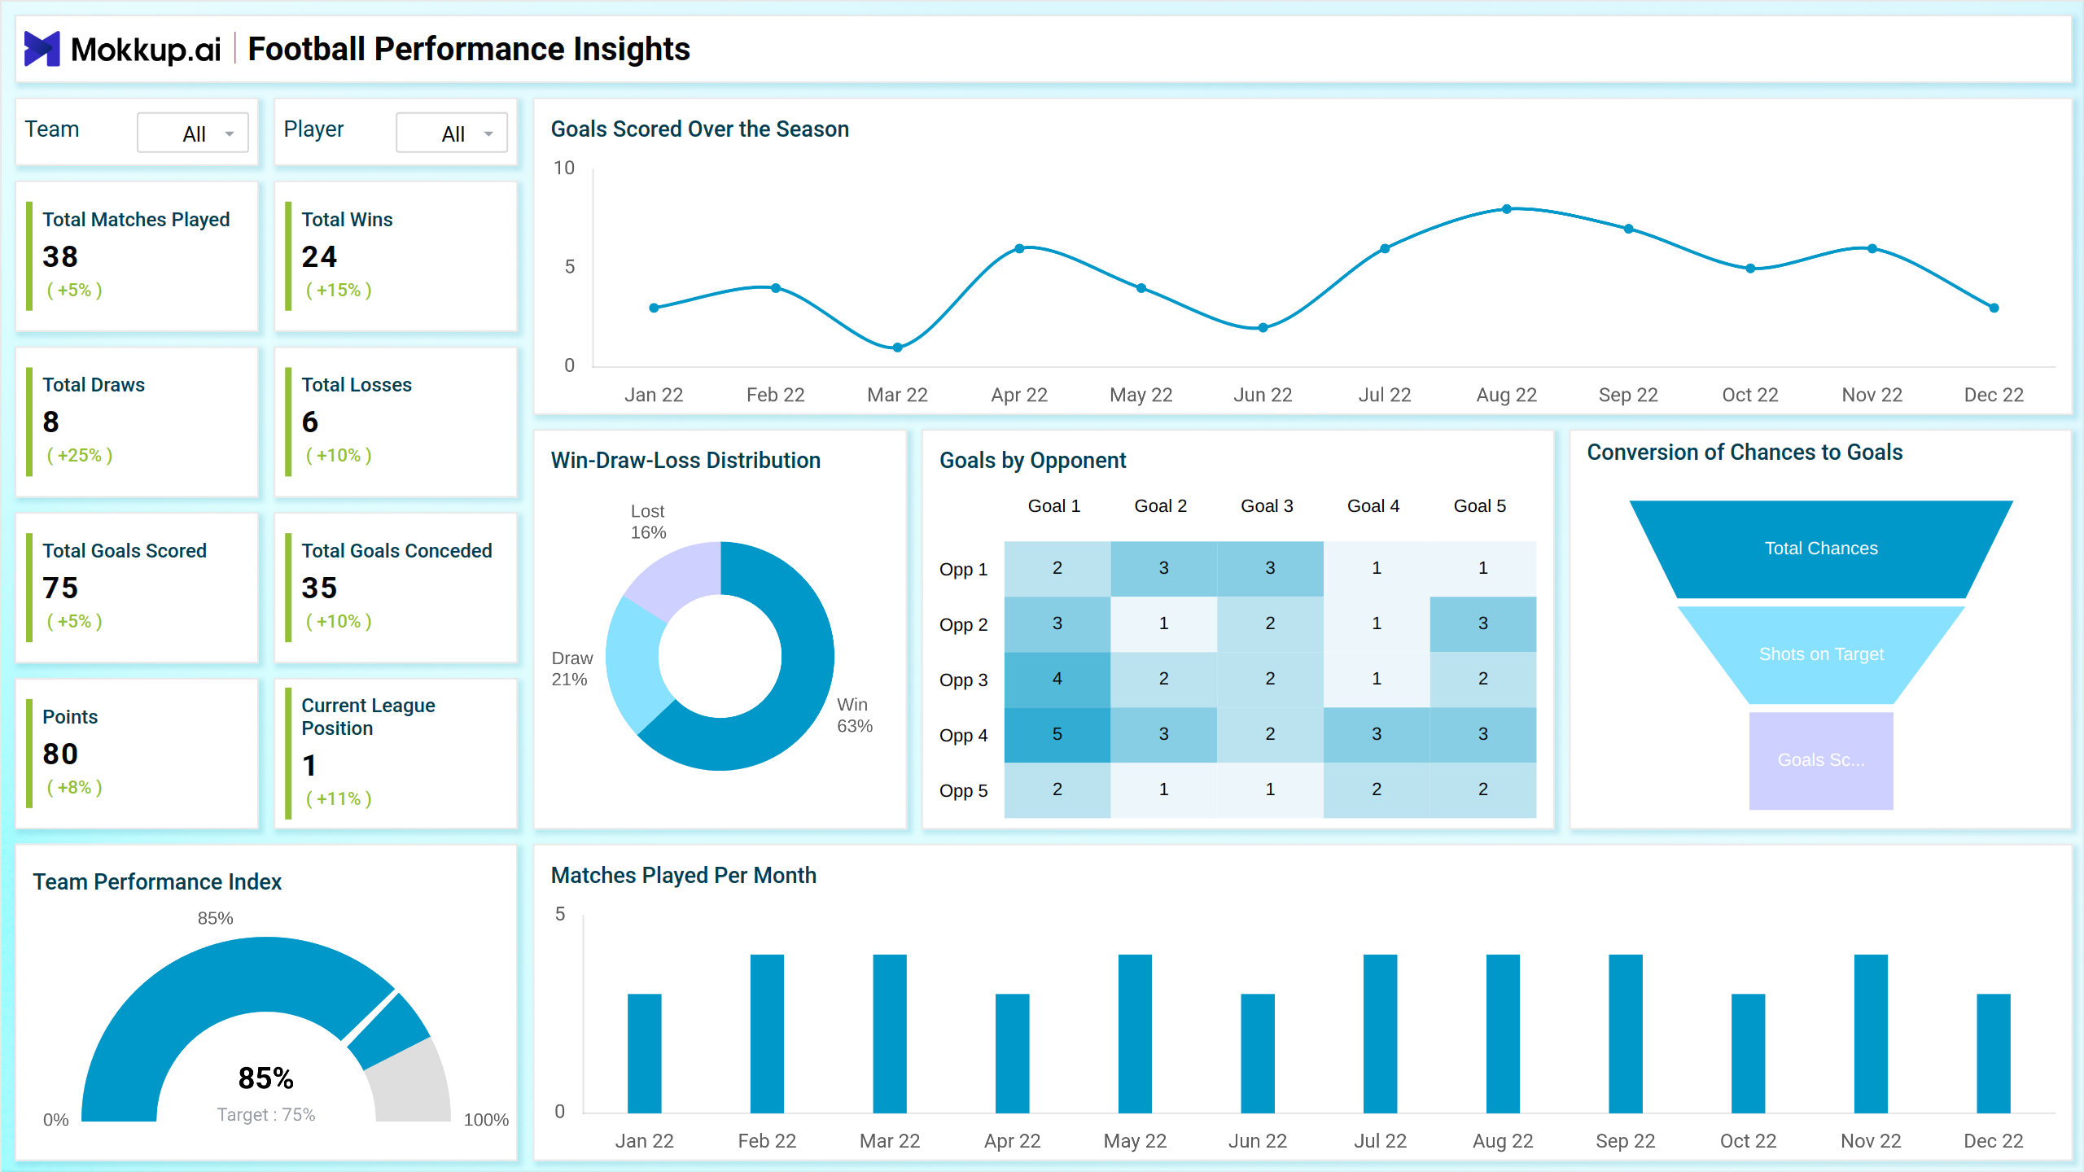Click the Opp 5 row label
The width and height of the screenshot is (2084, 1172).
[x=963, y=791]
